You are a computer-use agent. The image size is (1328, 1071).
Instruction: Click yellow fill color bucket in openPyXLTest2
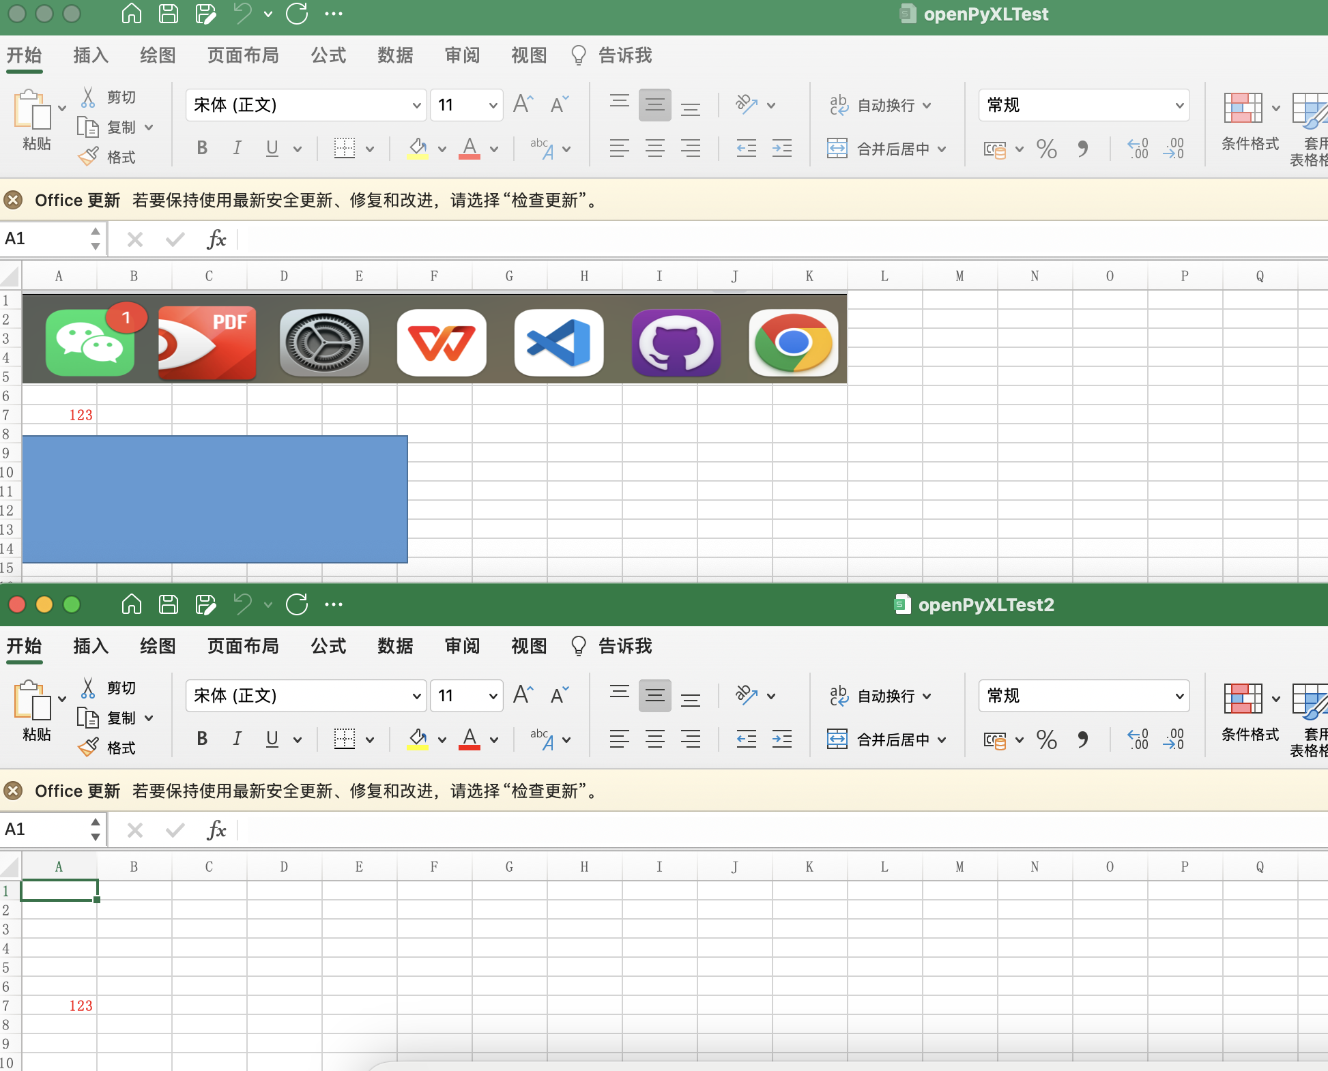tap(418, 738)
